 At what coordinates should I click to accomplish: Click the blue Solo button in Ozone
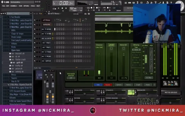click(98, 85)
